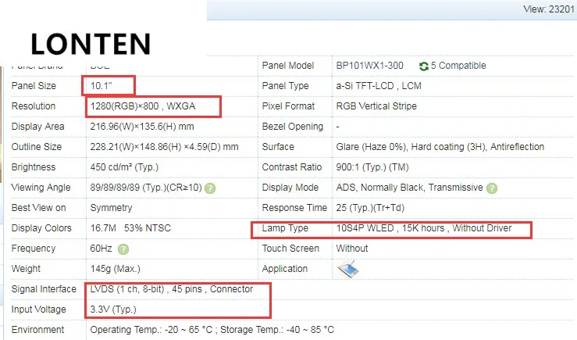Click the weight value 145g (Max.)

coord(116,269)
